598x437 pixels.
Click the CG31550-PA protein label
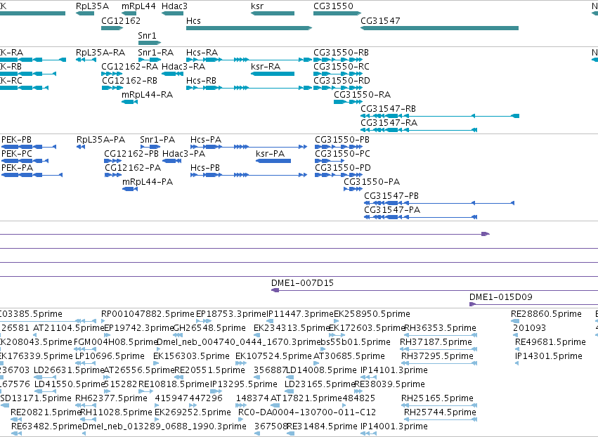pyautogui.click(x=372, y=182)
